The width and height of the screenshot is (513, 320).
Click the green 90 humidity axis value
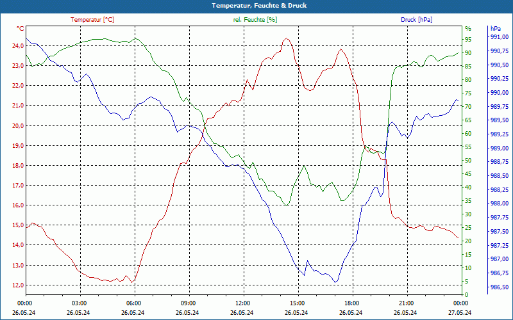tap(468, 53)
